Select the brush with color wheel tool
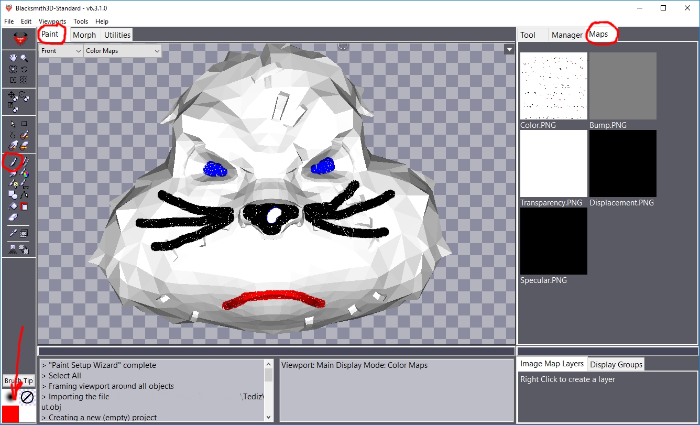 pyautogui.click(x=24, y=173)
